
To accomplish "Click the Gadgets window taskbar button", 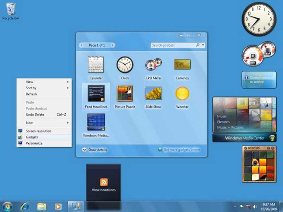I will [76, 206].
